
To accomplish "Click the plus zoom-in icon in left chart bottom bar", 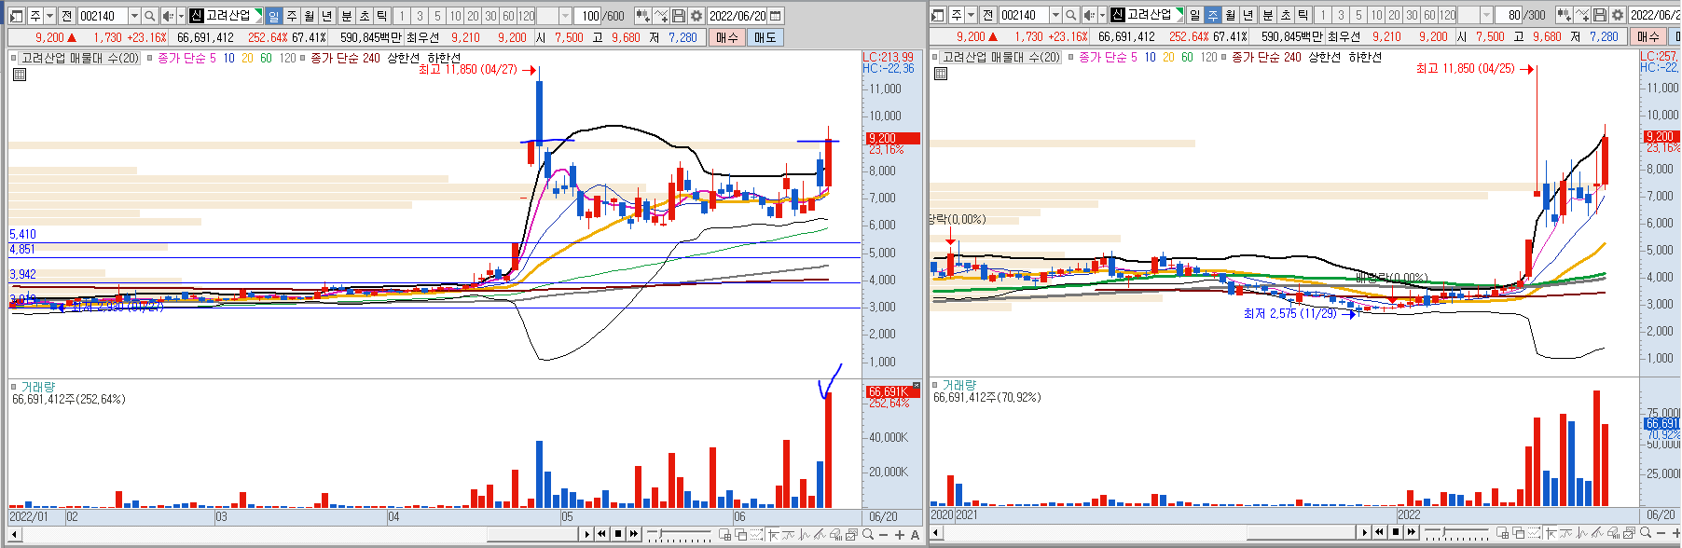I will pyautogui.click(x=899, y=534).
